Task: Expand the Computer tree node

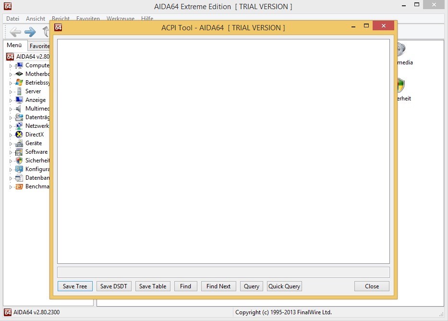Action: [11, 66]
